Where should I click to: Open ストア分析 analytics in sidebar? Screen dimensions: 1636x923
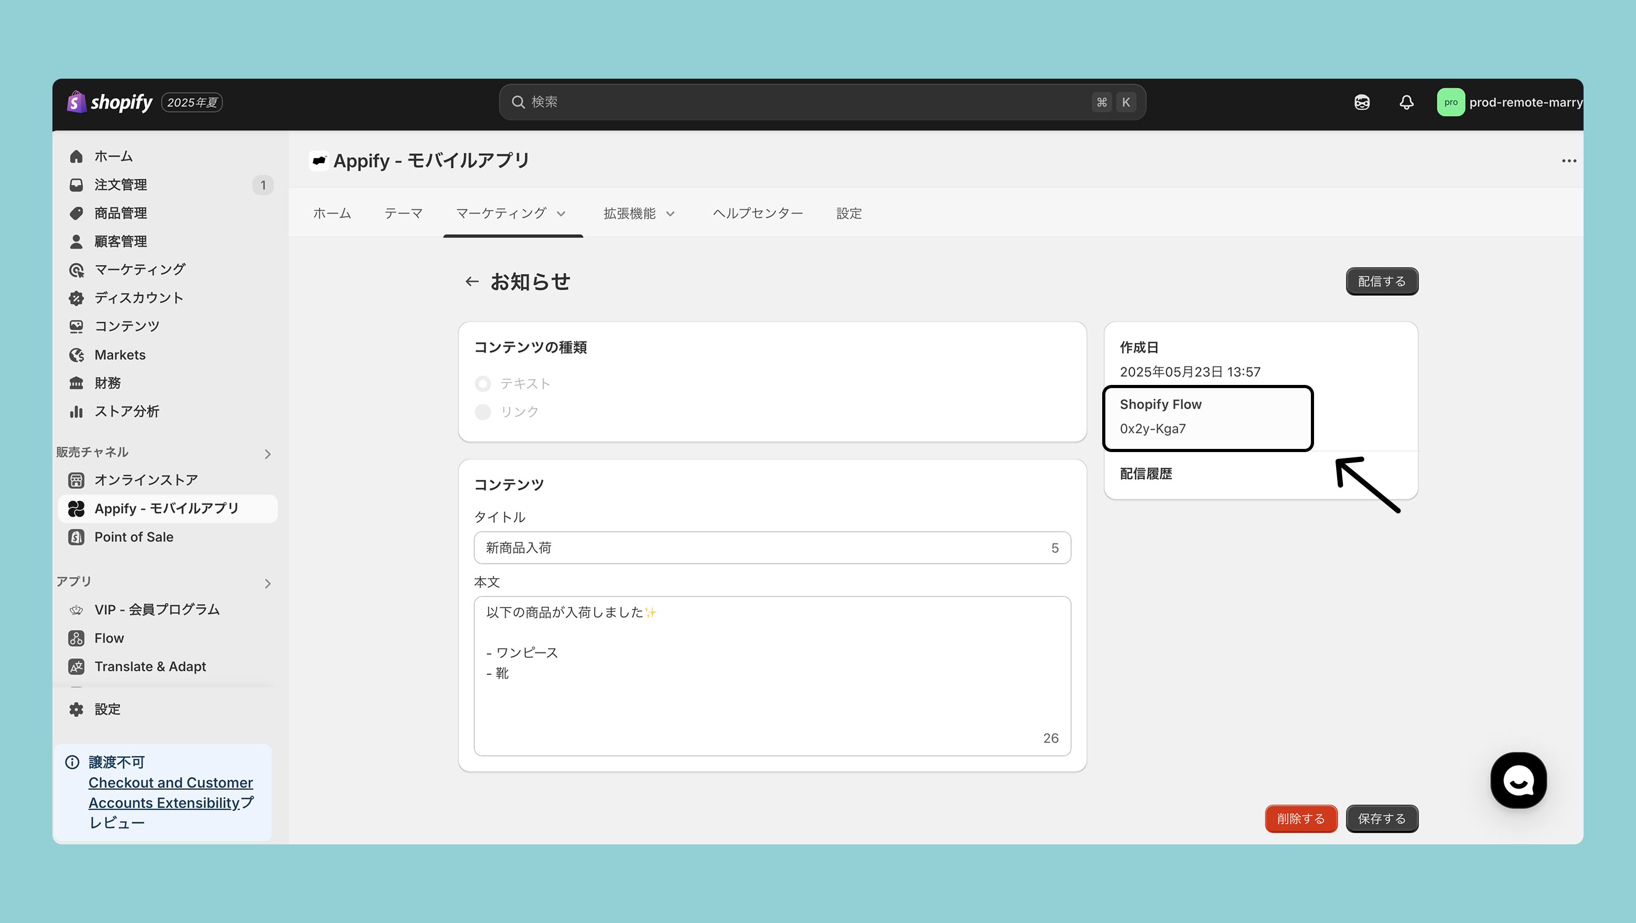point(126,411)
